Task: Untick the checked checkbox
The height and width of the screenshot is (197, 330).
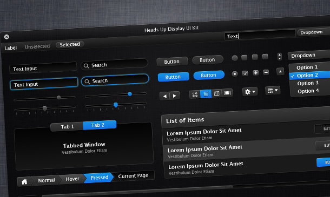Action: click(x=245, y=73)
